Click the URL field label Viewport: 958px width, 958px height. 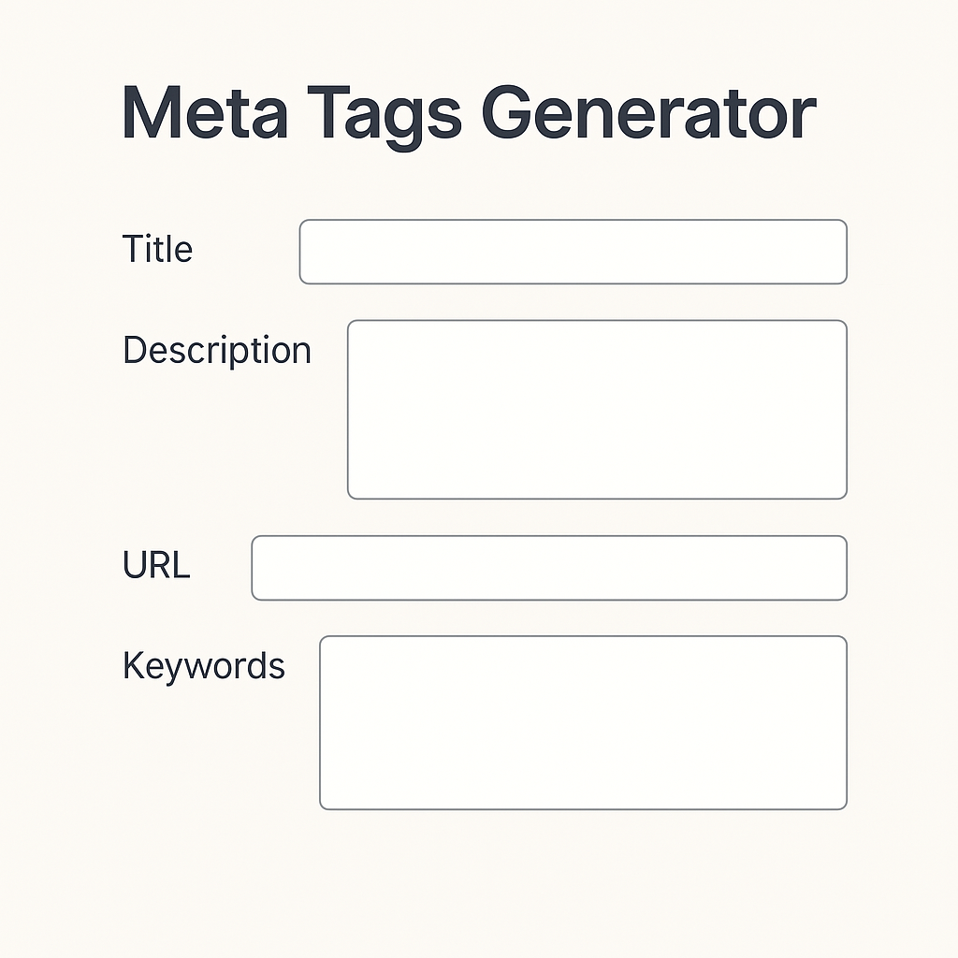click(156, 564)
